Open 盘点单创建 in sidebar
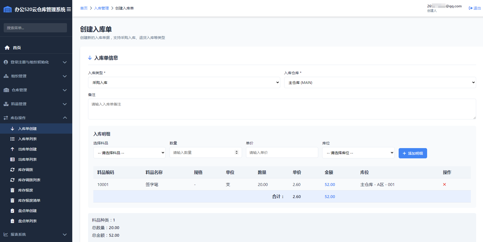483x242 pixels. point(27,211)
